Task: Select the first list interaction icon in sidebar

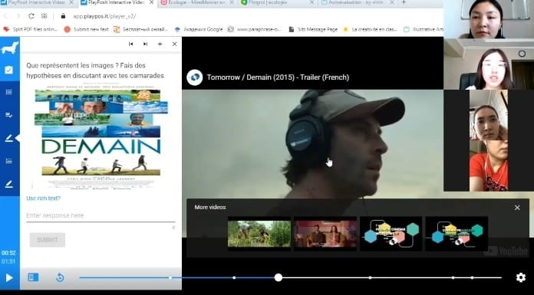Action: [x=9, y=92]
